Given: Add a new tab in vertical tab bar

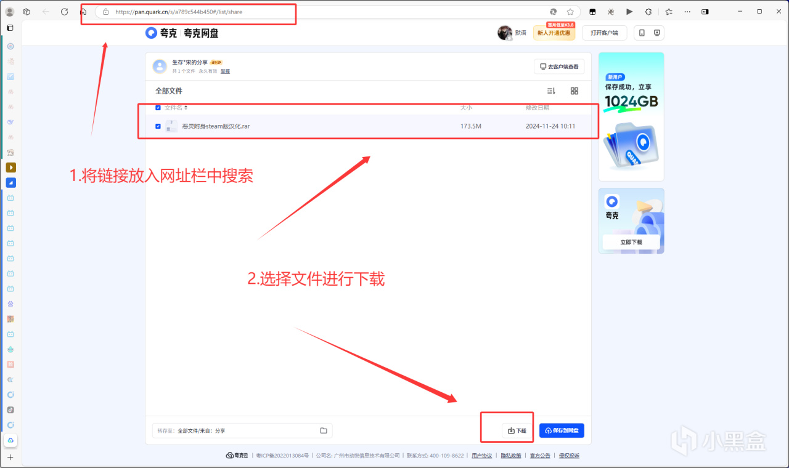Looking at the screenshot, I should coord(10,457).
